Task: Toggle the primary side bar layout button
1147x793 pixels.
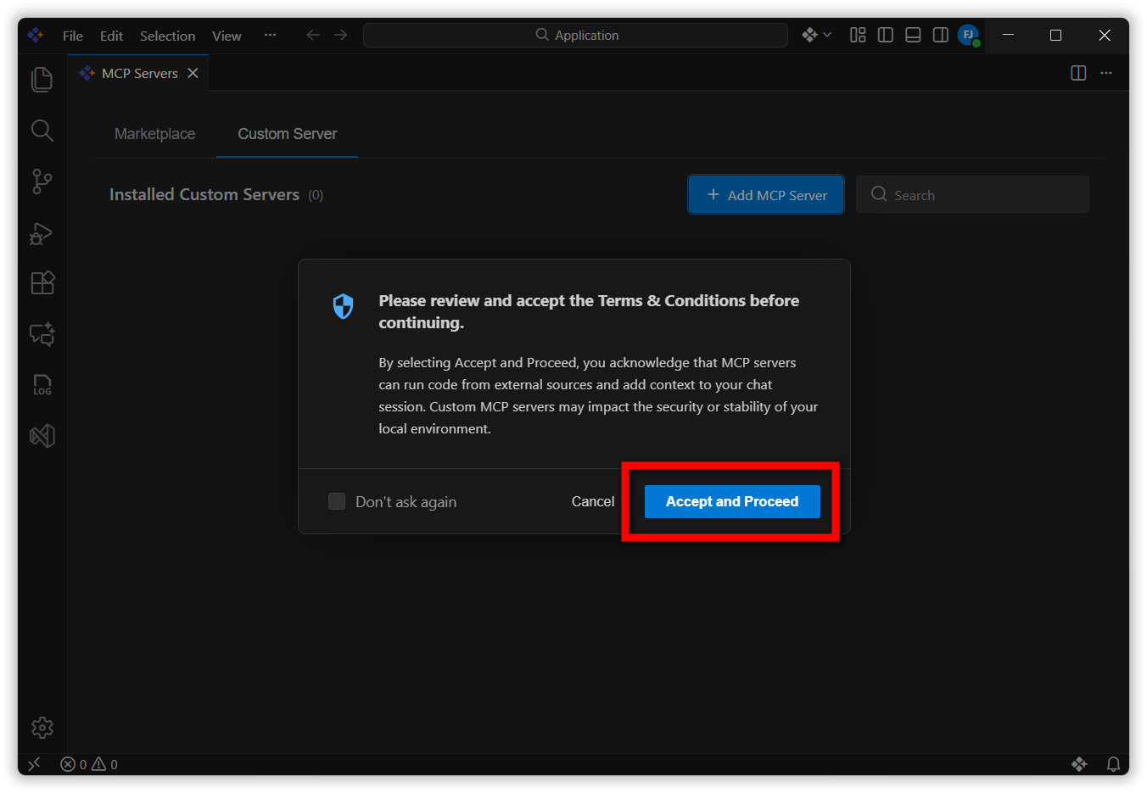Action: (x=885, y=35)
